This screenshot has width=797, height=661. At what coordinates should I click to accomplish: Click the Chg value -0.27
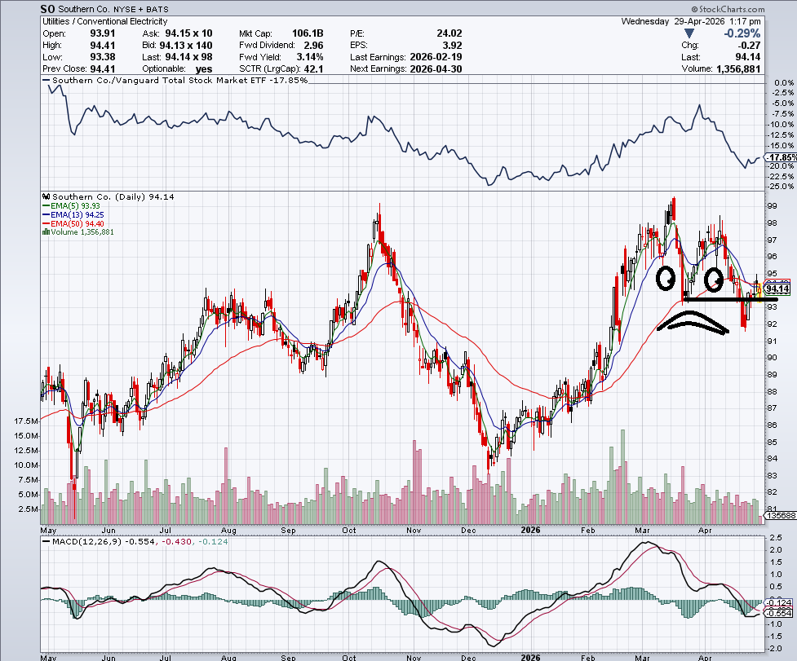click(x=749, y=45)
